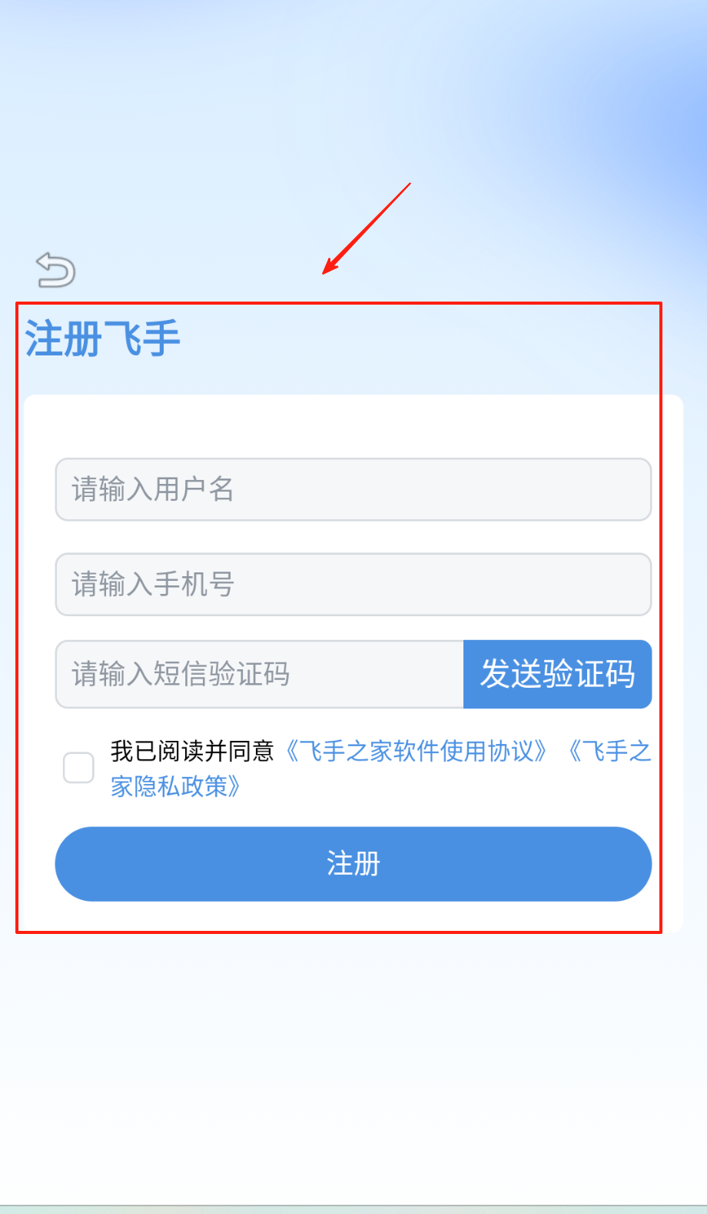
Task: Place the cursor in the username text box
Action: (x=353, y=489)
